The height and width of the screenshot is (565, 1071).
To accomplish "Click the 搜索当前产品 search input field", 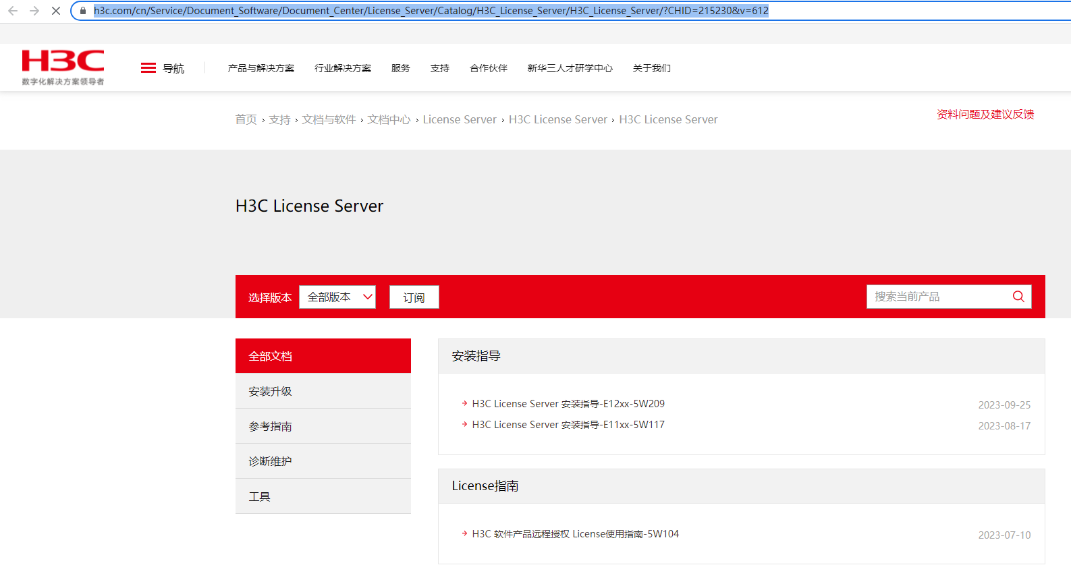I will pos(938,297).
